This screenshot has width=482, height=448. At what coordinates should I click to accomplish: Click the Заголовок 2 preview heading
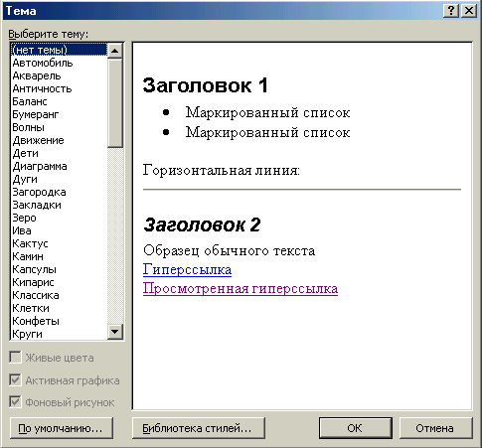(x=202, y=224)
